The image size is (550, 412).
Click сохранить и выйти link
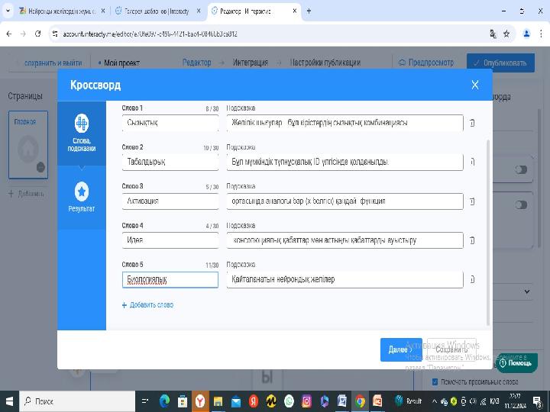[x=53, y=63]
